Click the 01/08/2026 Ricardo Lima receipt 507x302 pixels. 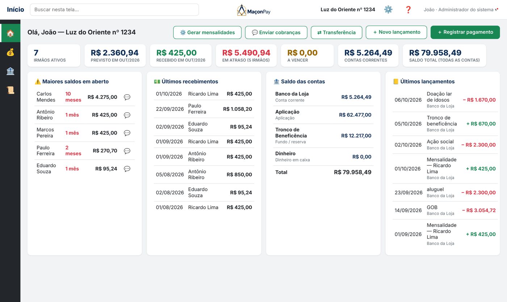pos(204,207)
